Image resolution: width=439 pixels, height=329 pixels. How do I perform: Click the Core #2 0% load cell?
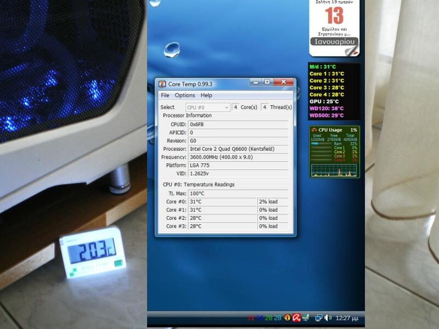(273, 218)
